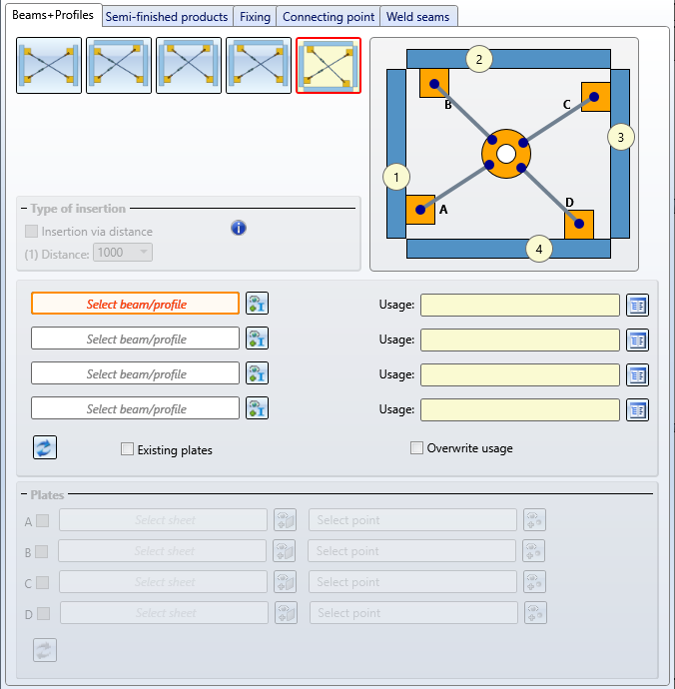Click point picker icon for plate B

pyautogui.click(x=534, y=551)
